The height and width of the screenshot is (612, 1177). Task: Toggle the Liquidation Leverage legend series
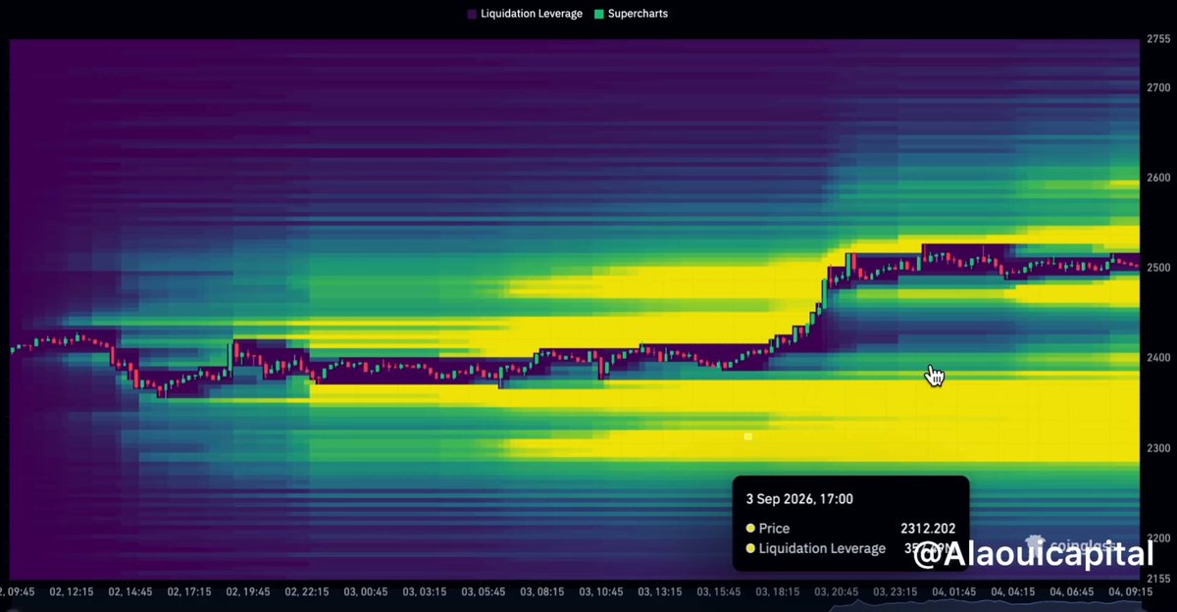pos(525,14)
